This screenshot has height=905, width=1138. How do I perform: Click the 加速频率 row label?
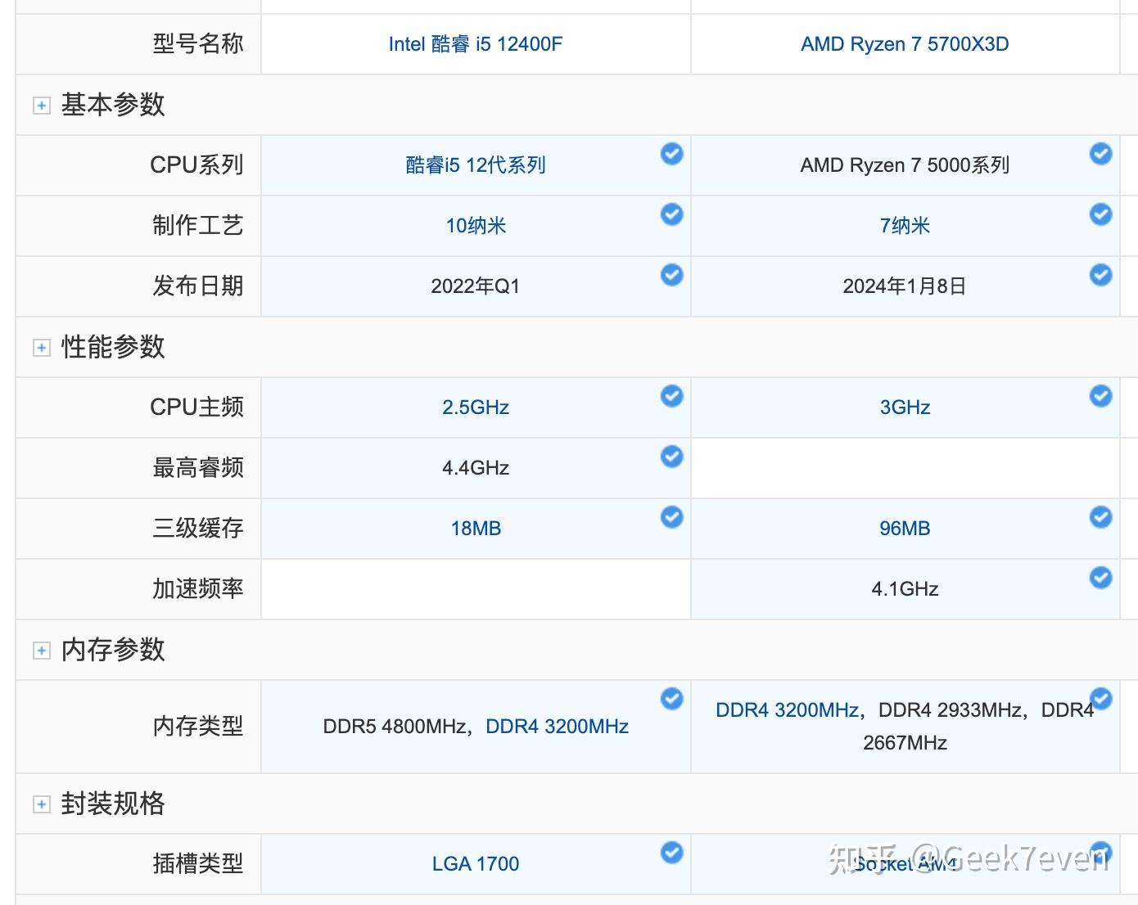(198, 589)
